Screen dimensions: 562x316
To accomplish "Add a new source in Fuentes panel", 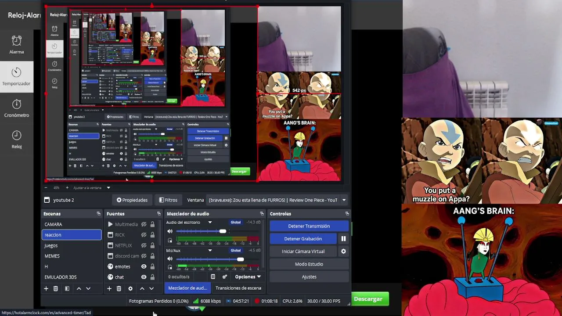I will (x=109, y=288).
